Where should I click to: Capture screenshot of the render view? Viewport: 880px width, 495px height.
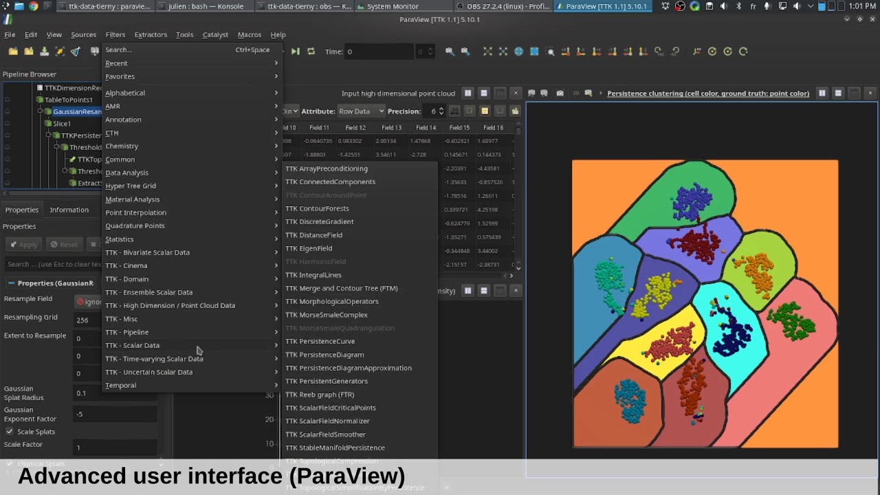click(560, 93)
